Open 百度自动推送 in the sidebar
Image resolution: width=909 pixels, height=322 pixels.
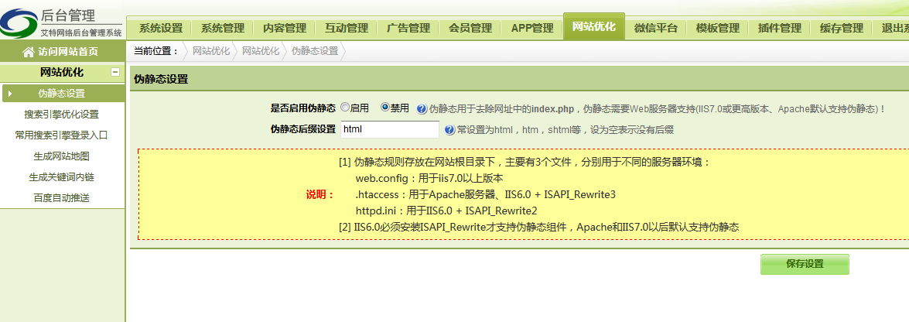[61, 198]
